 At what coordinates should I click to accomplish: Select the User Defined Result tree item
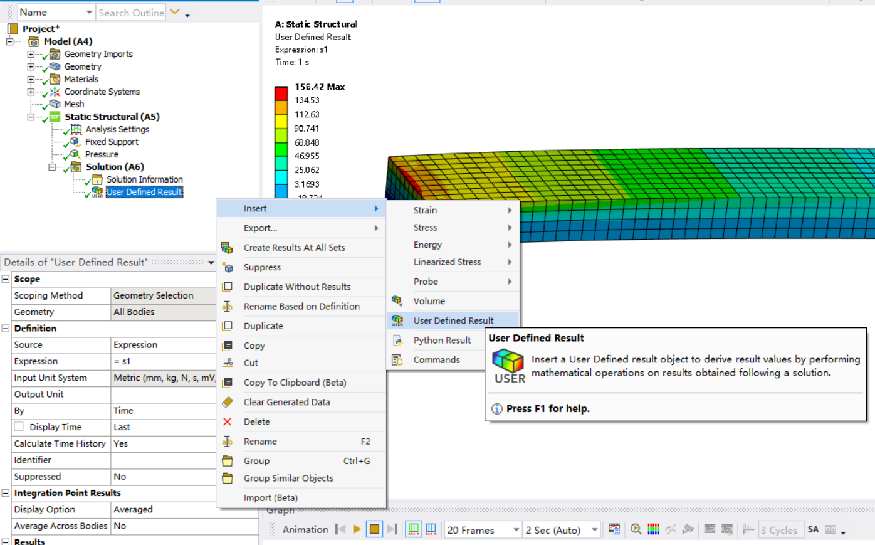144,192
